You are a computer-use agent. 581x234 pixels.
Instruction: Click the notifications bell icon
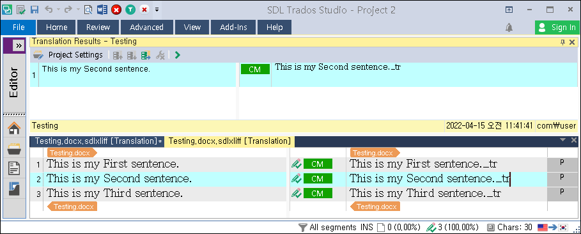point(509,27)
